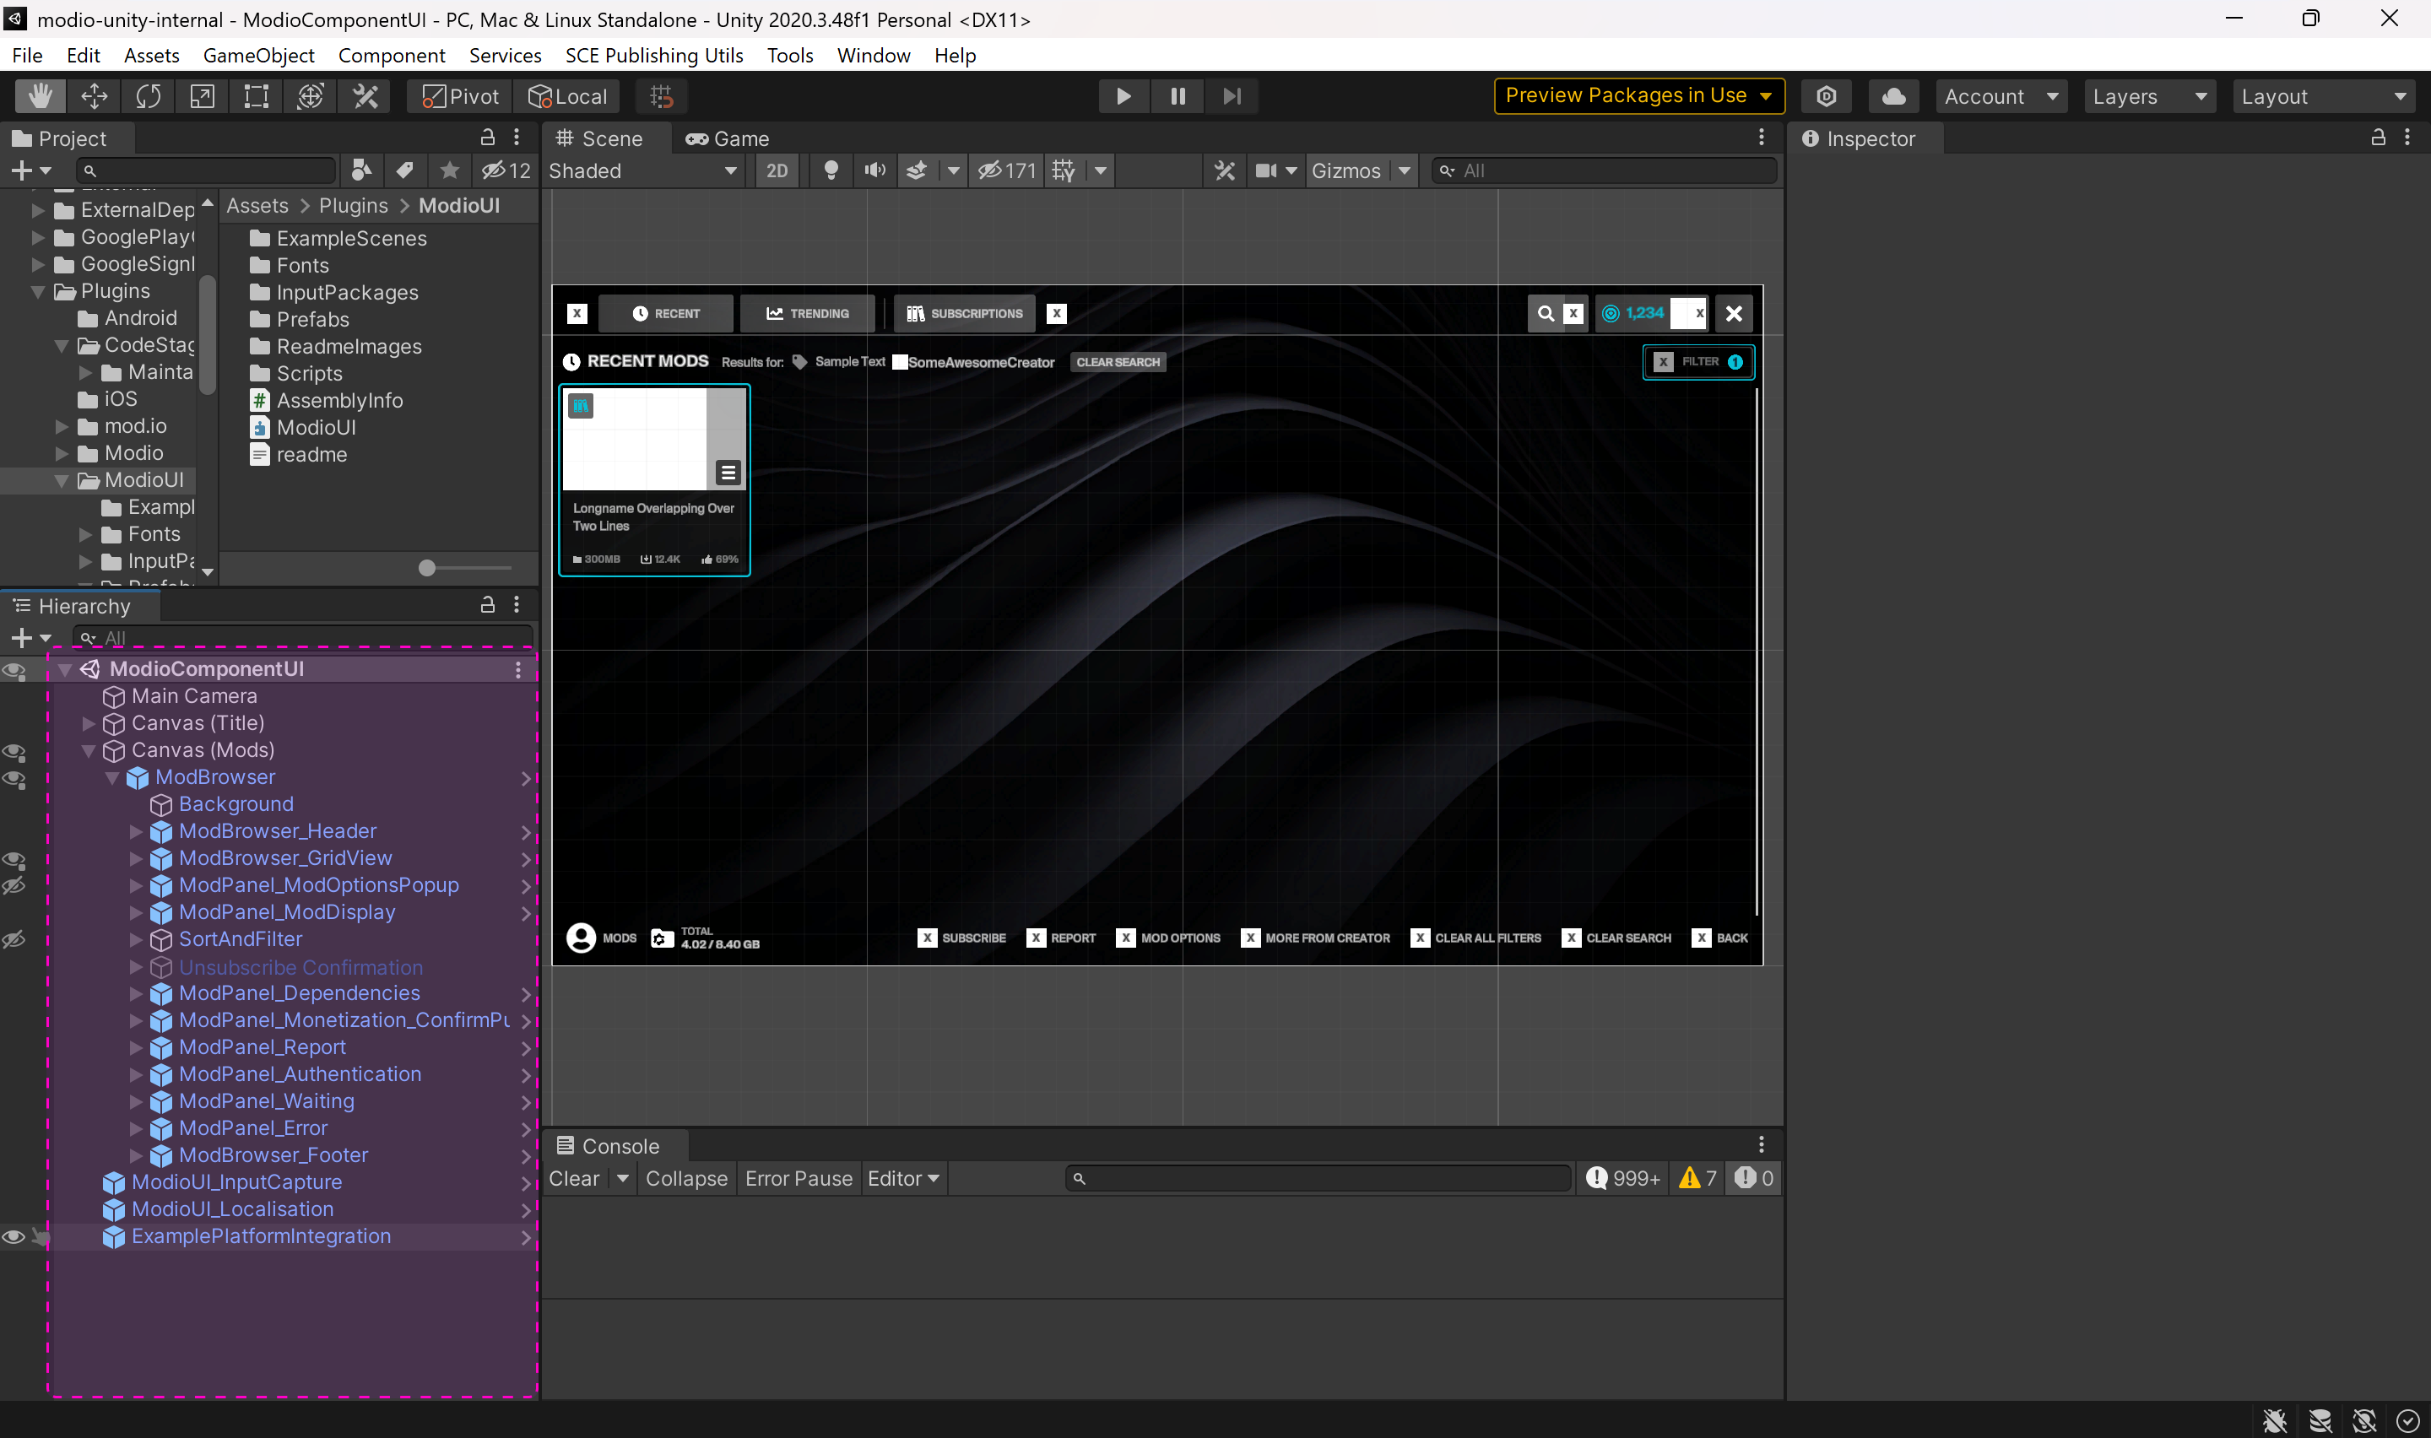This screenshot has height=1438, width=2431.
Task: Select ModPanel_Report in Hierarchy
Action: point(262,1047)
